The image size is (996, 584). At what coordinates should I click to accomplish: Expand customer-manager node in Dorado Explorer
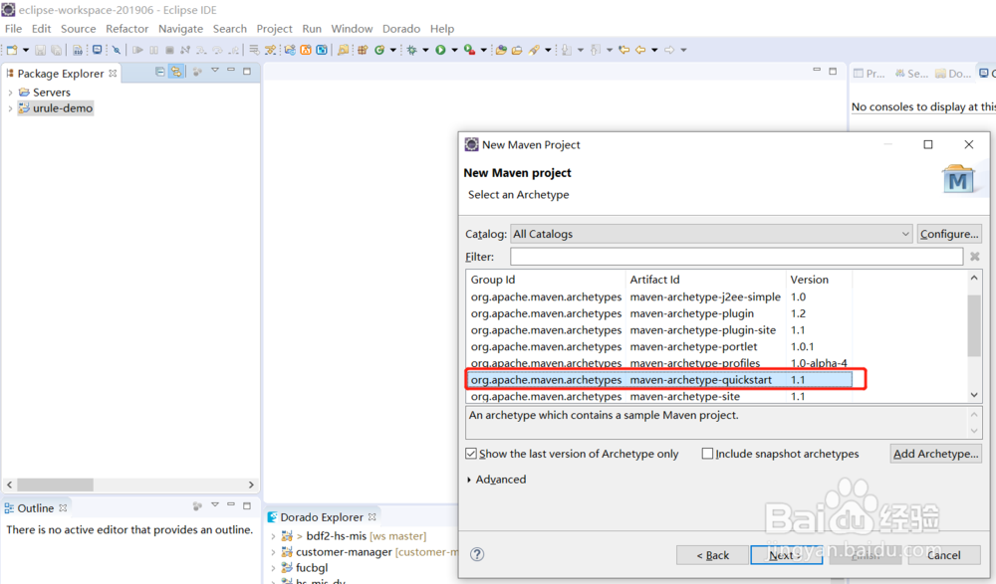[273, 552]
